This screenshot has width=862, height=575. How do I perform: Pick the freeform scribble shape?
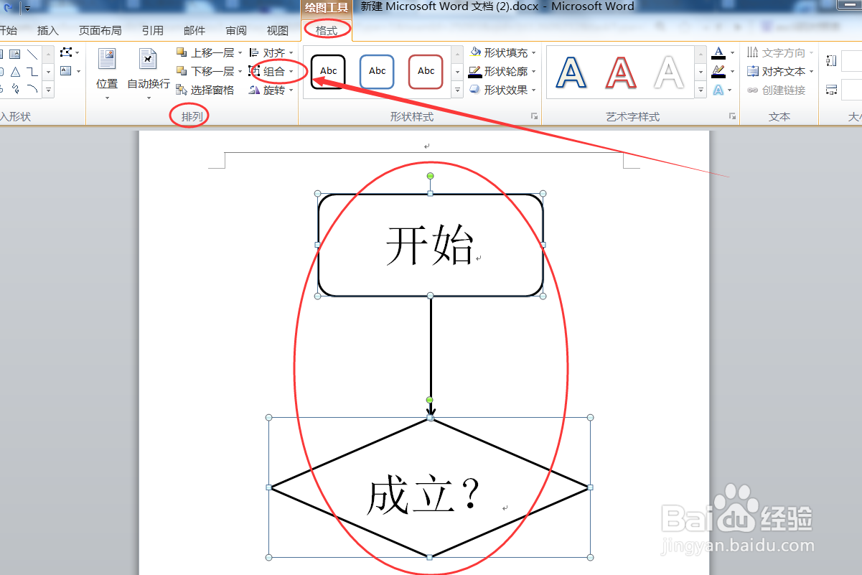pos(15,89)
